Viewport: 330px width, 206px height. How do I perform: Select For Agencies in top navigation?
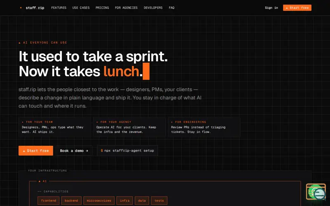[x=126, y=8]
